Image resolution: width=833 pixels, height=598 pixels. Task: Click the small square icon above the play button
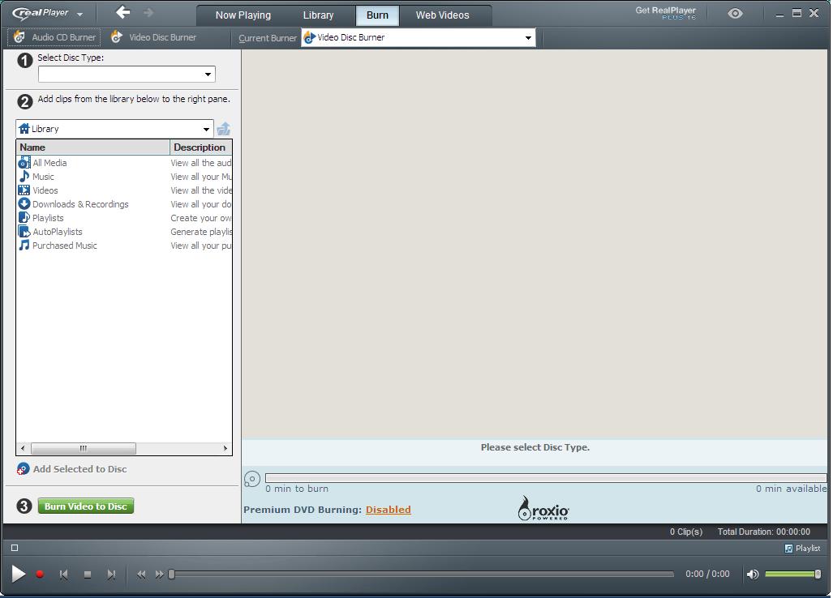pos(15,548)
